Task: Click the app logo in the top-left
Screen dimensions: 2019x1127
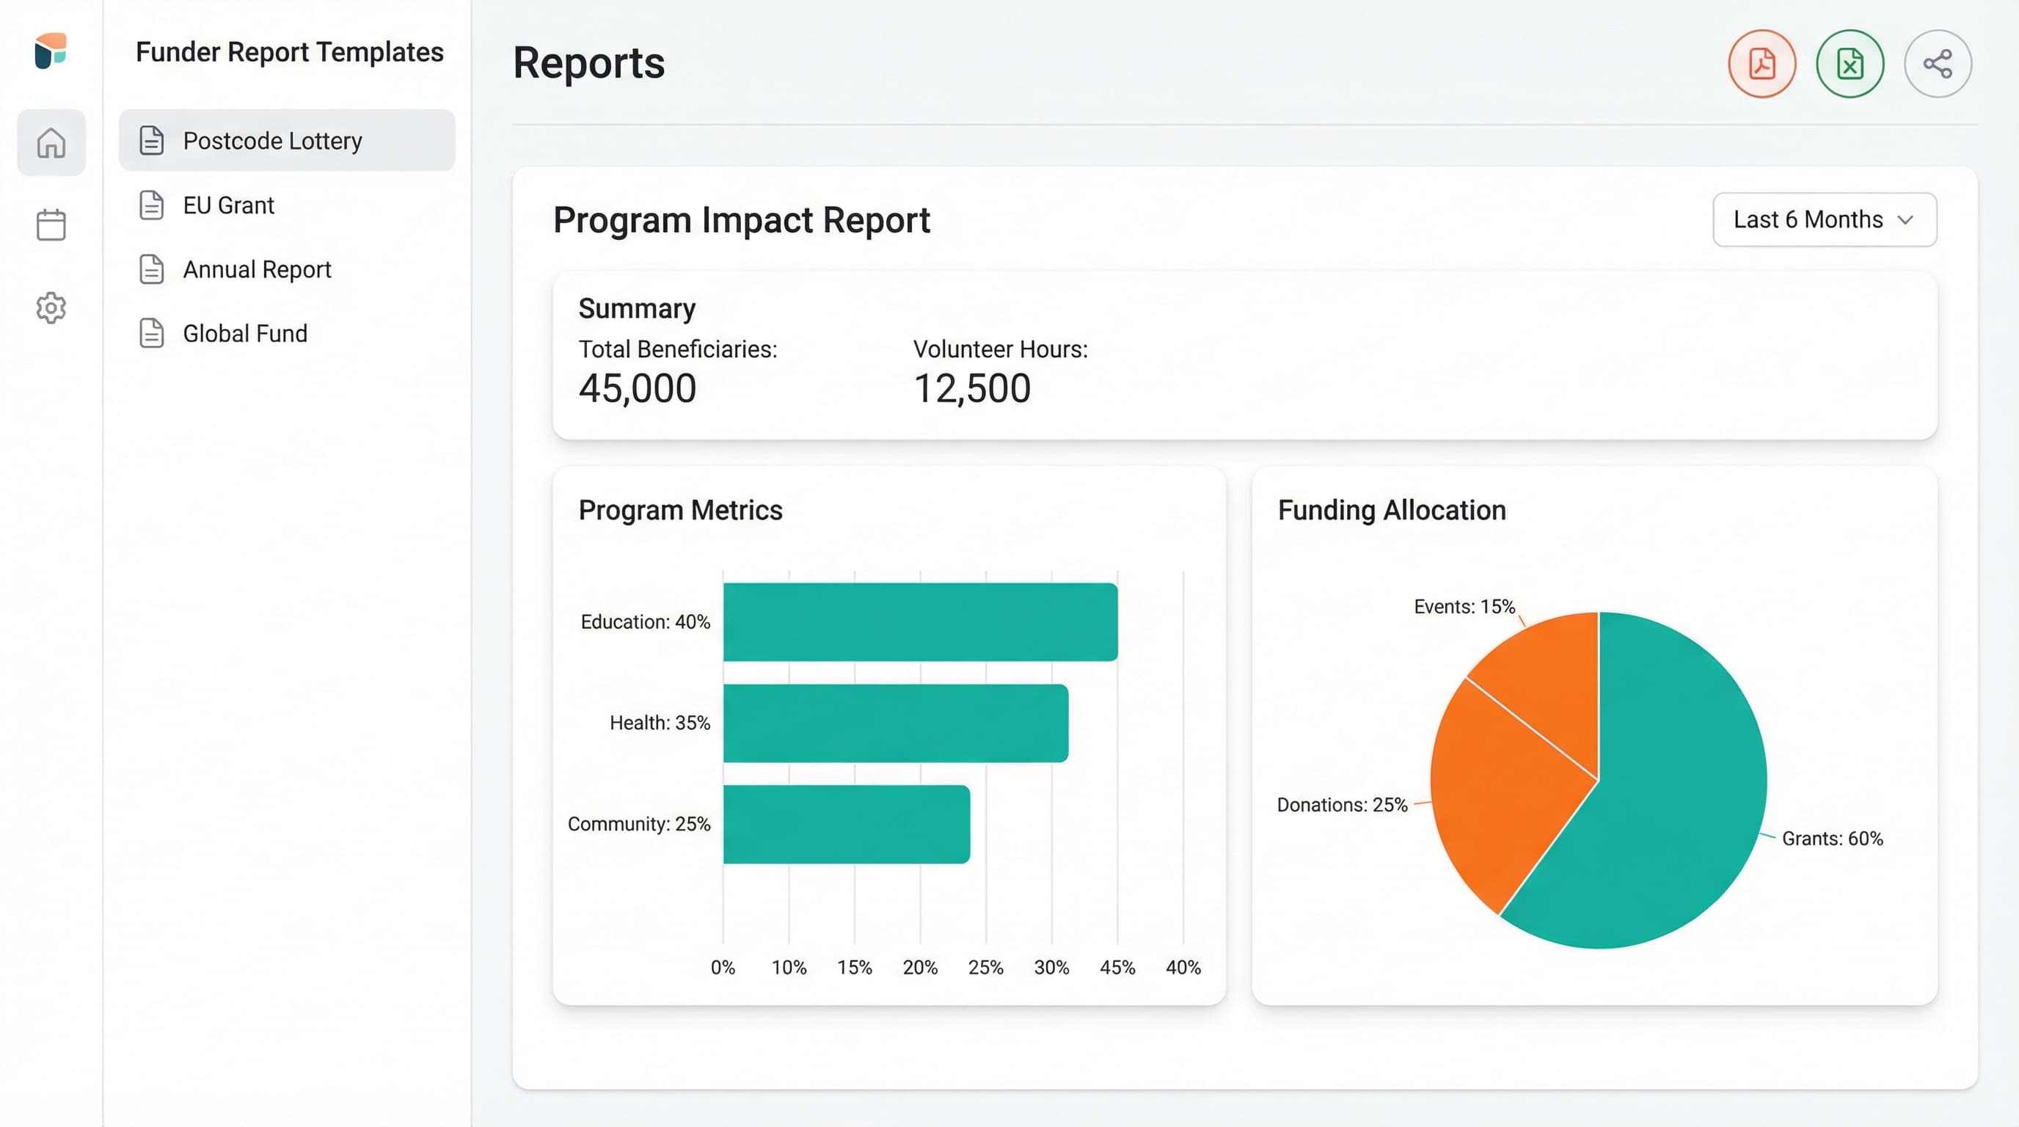Action: (x=52, y=51)
